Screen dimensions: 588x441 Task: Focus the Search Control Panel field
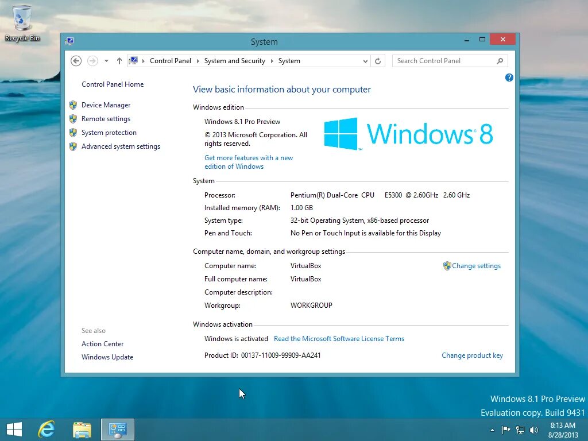click(450, 61)
